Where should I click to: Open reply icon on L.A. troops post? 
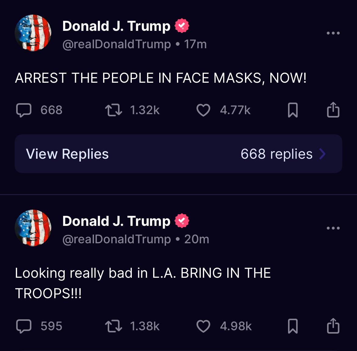[24, 326]
